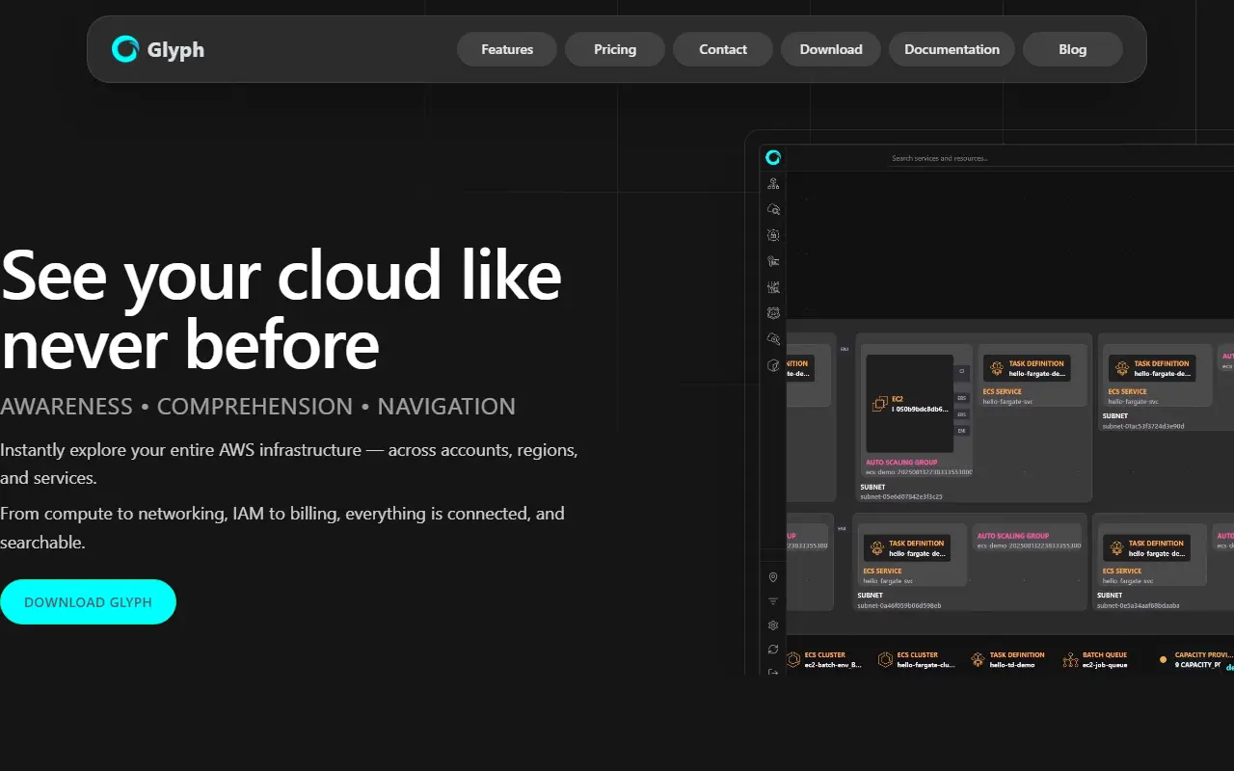
Task: Open the Features page
Action: click(x=507, y=49)
